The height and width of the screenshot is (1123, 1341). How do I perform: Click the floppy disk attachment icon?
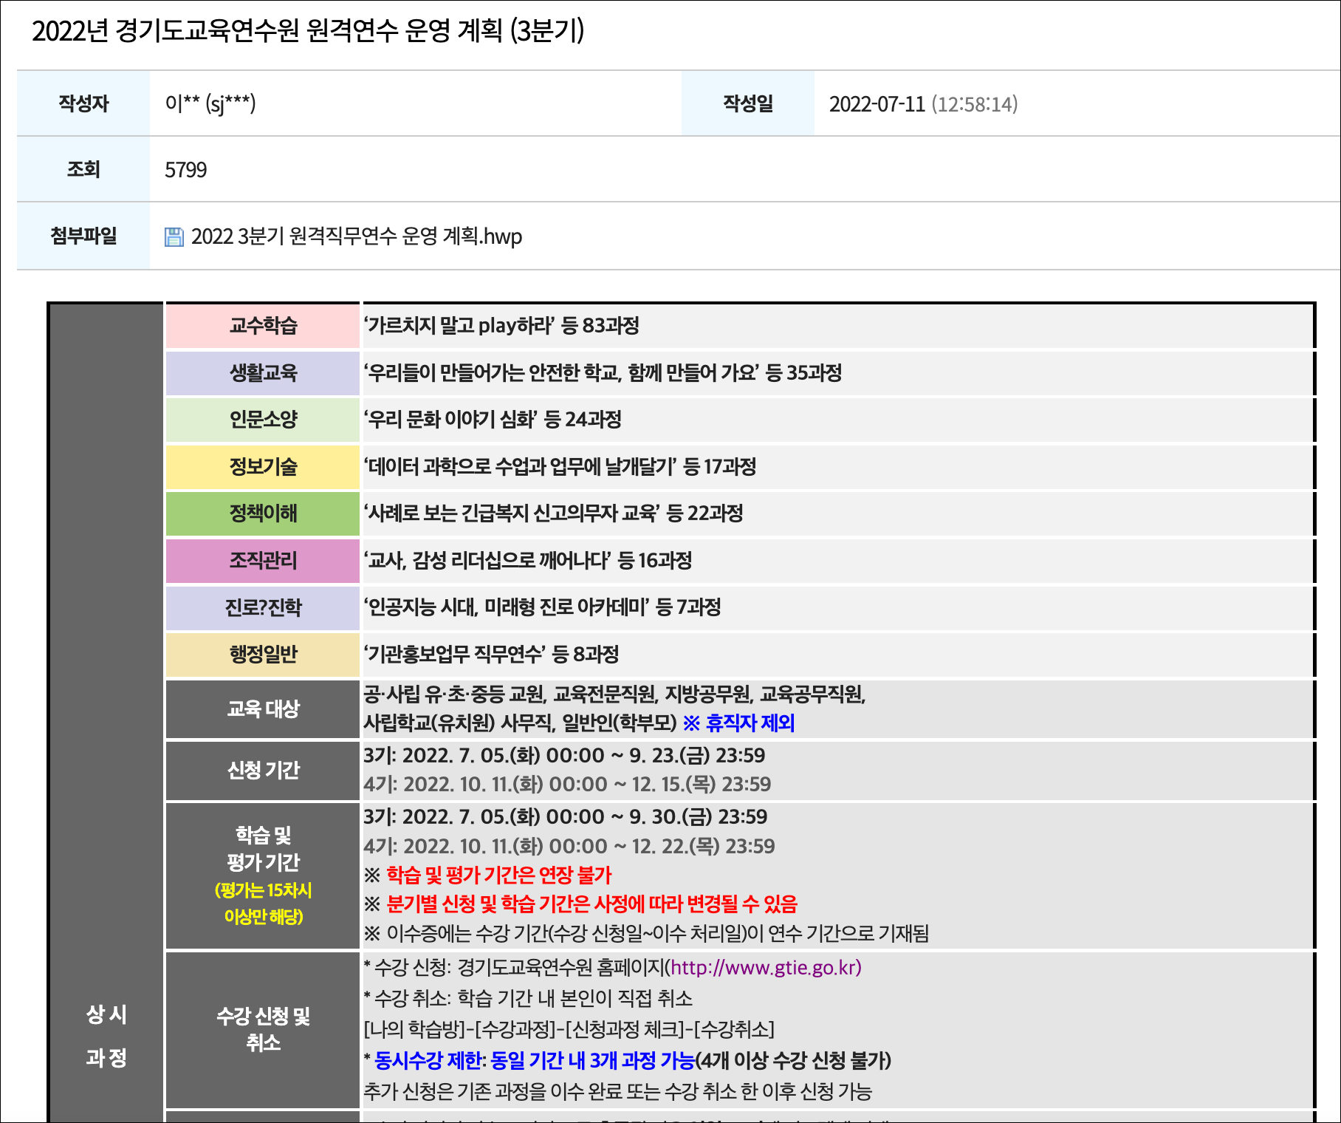(174, 237)
